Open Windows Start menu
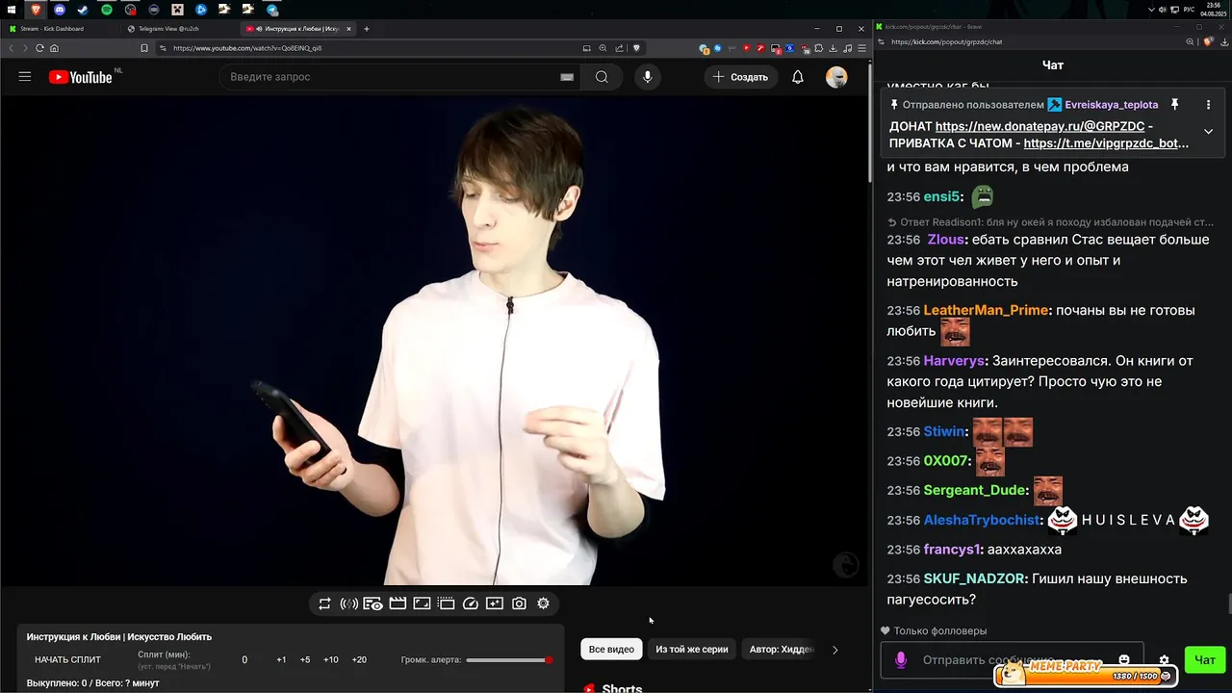Screen dimensions: 1232x693 [x=11, y=10]
